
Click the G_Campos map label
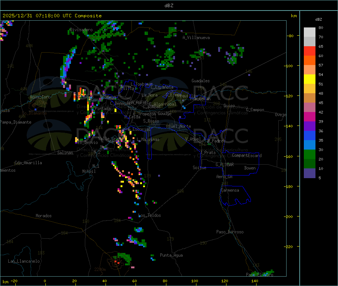click(x=255, y=110)
